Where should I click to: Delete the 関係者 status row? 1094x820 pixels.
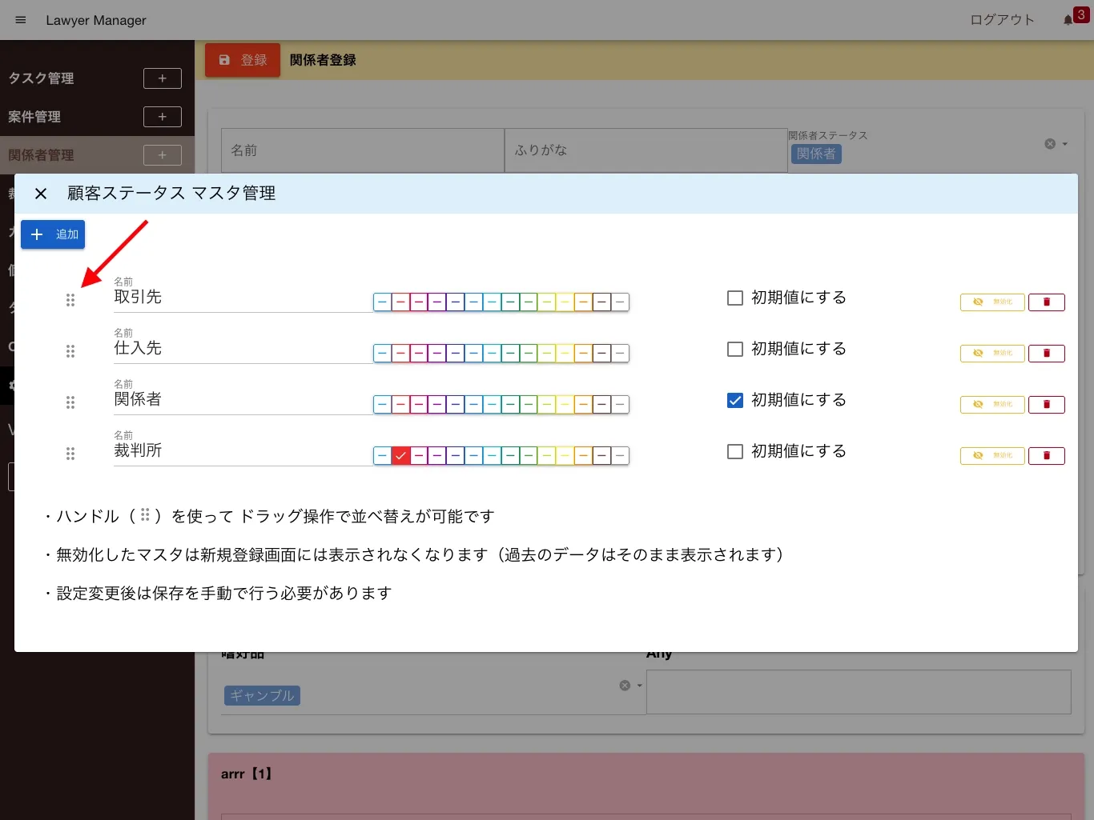(x=1047, y=405)
